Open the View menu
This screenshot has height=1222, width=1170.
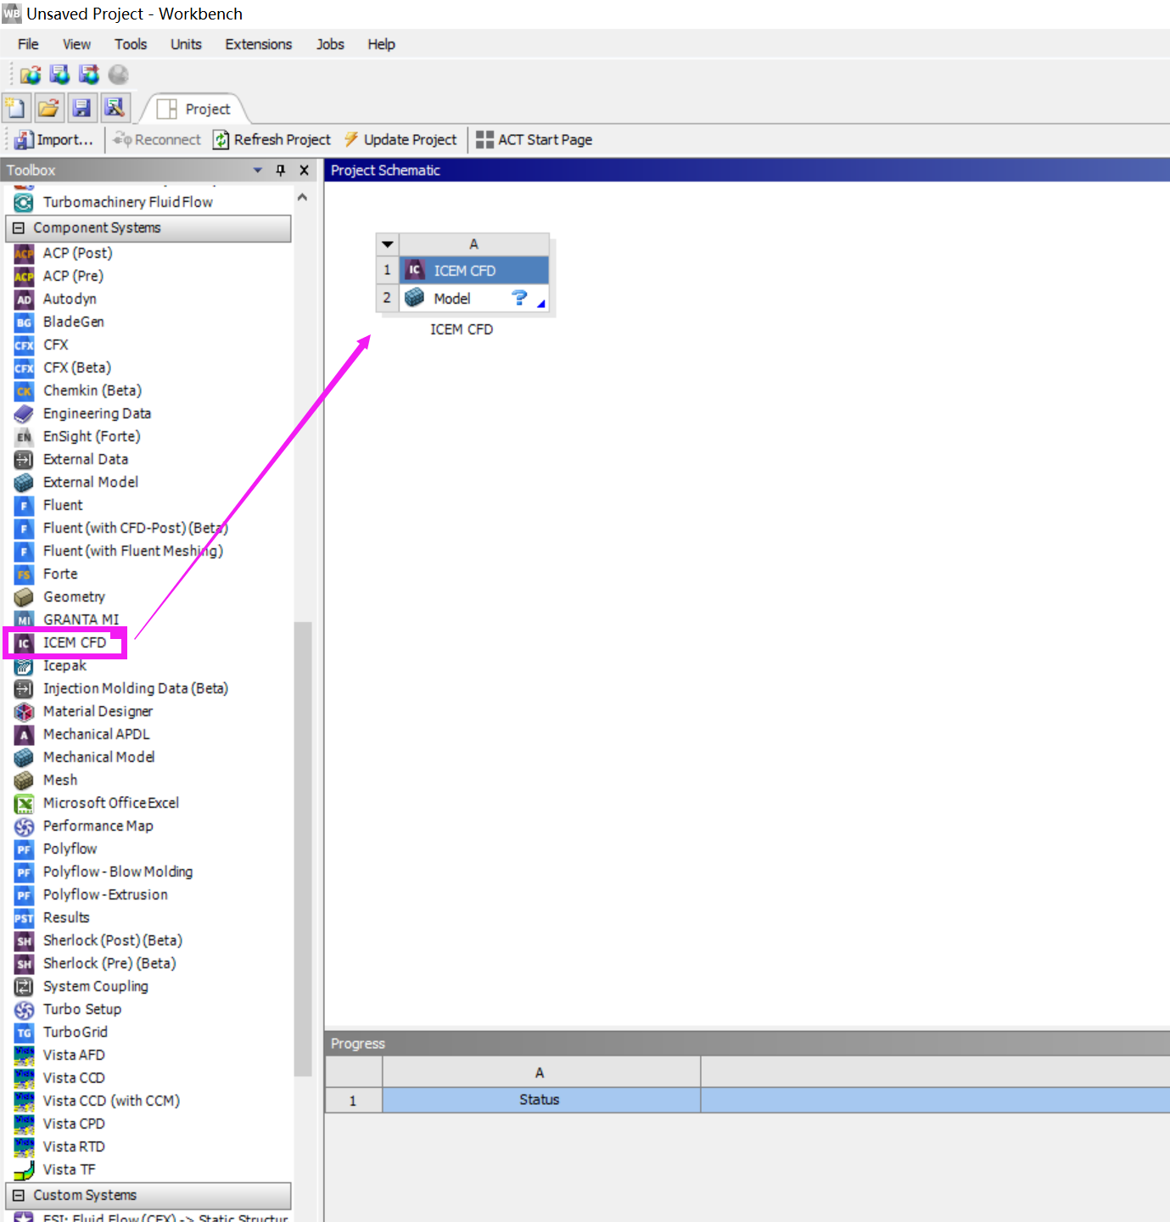point(76,44)
